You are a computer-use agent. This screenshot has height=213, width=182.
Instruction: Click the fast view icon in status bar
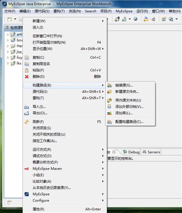pyautogui.click(x=9, y=202)
